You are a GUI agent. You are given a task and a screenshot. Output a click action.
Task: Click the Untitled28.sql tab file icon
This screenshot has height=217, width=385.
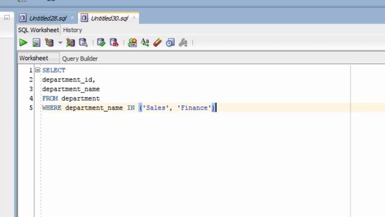pyautogui.click(x=23, y=17)
